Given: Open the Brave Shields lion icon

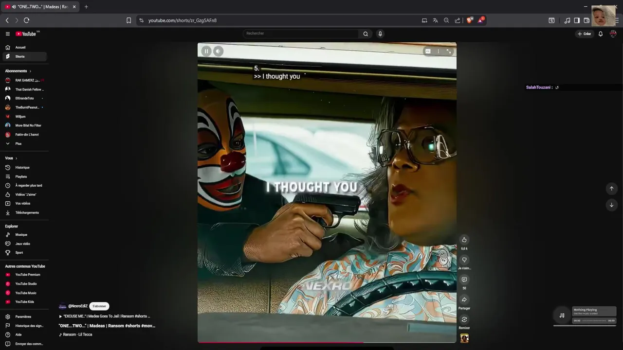Looking at the screenshot, I should coord(470,20).
